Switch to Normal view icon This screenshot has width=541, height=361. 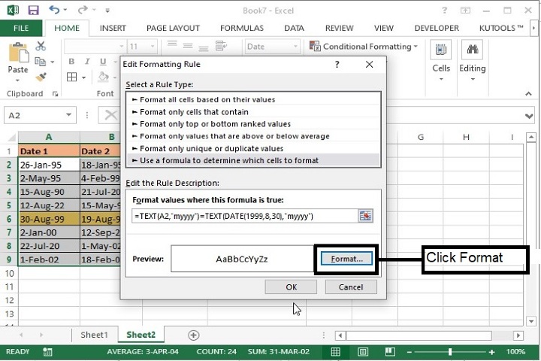[335, 352]
